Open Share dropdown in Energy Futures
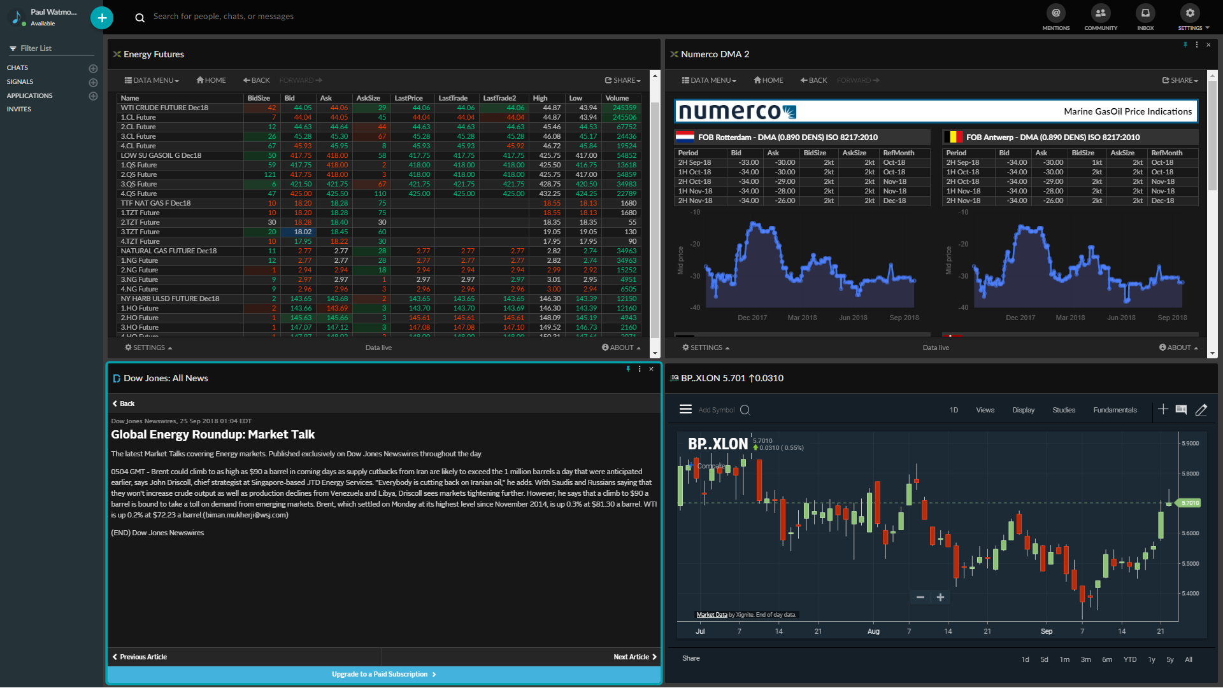This screenshot has width=1223, height=688. click(x=622, y=80)
